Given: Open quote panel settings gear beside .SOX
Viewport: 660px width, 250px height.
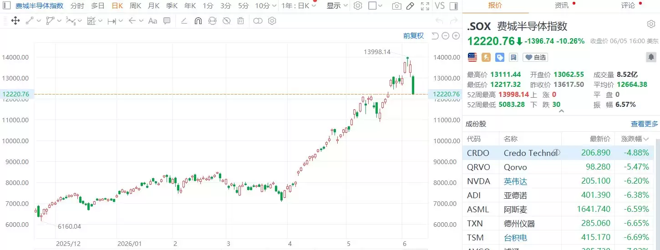Looking at the screenshot, I should click(651, 24).
